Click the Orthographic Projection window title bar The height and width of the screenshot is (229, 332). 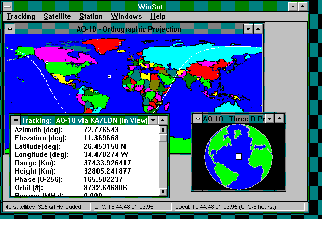129,29
